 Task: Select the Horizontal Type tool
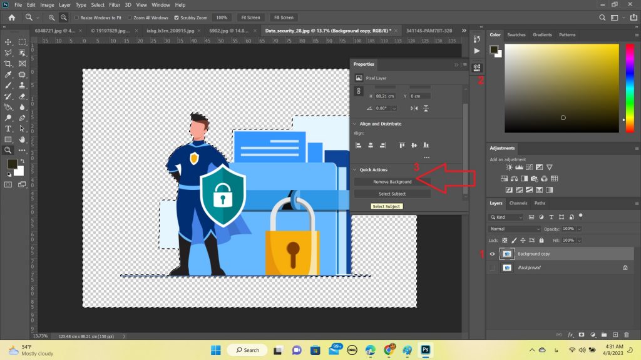coord(8,129)
